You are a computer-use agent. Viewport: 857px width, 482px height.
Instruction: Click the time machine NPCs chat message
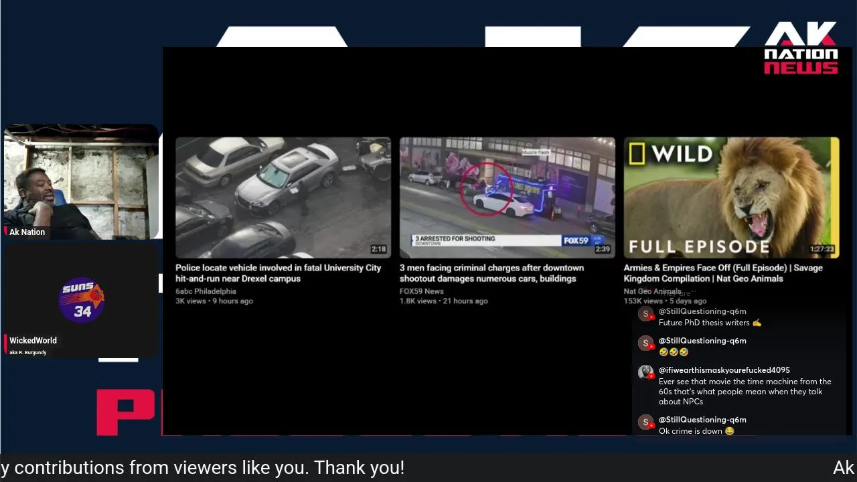coord(745,392)
